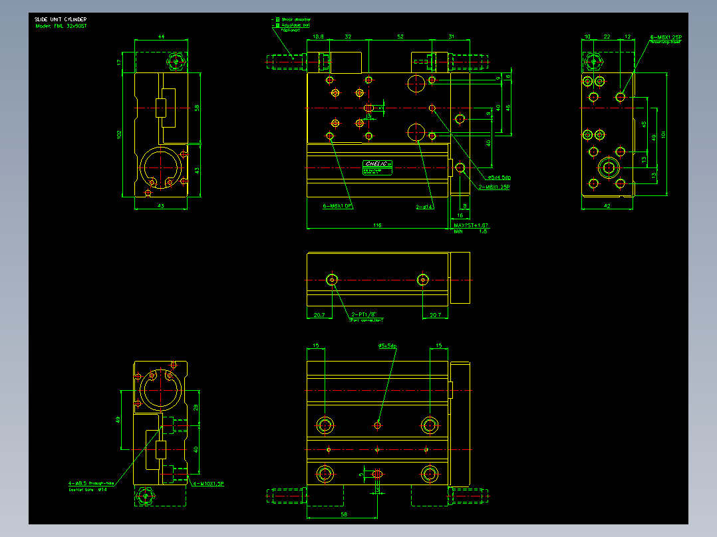Click the '52' dimension value

pos(400,37)
